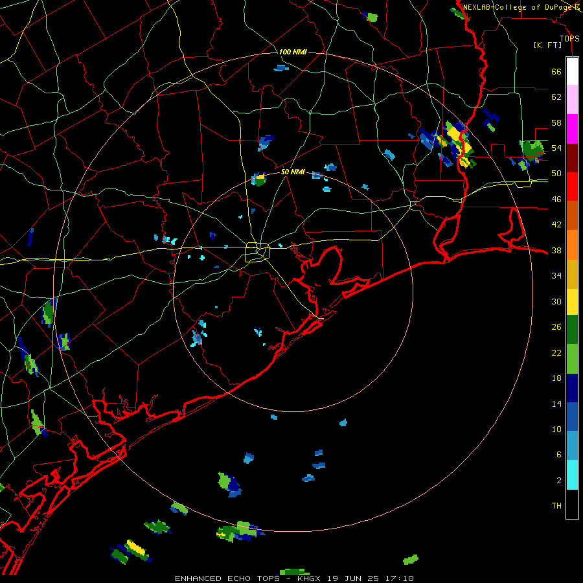
Task: Click the "[K FT]" units label
Action: click(547, 45)
